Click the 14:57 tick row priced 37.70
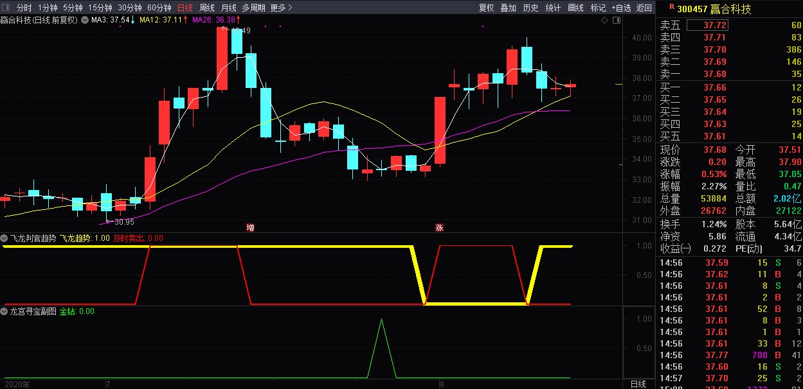Image resolution: width=803 pixels, height=389 pixels. click(729, 378)
